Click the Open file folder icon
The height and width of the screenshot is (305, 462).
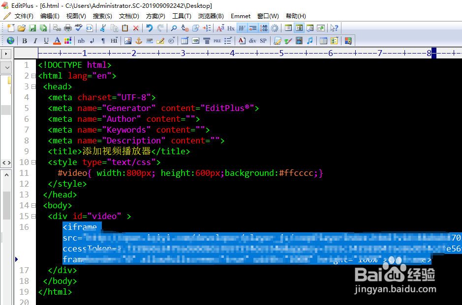tap(22, 28)
